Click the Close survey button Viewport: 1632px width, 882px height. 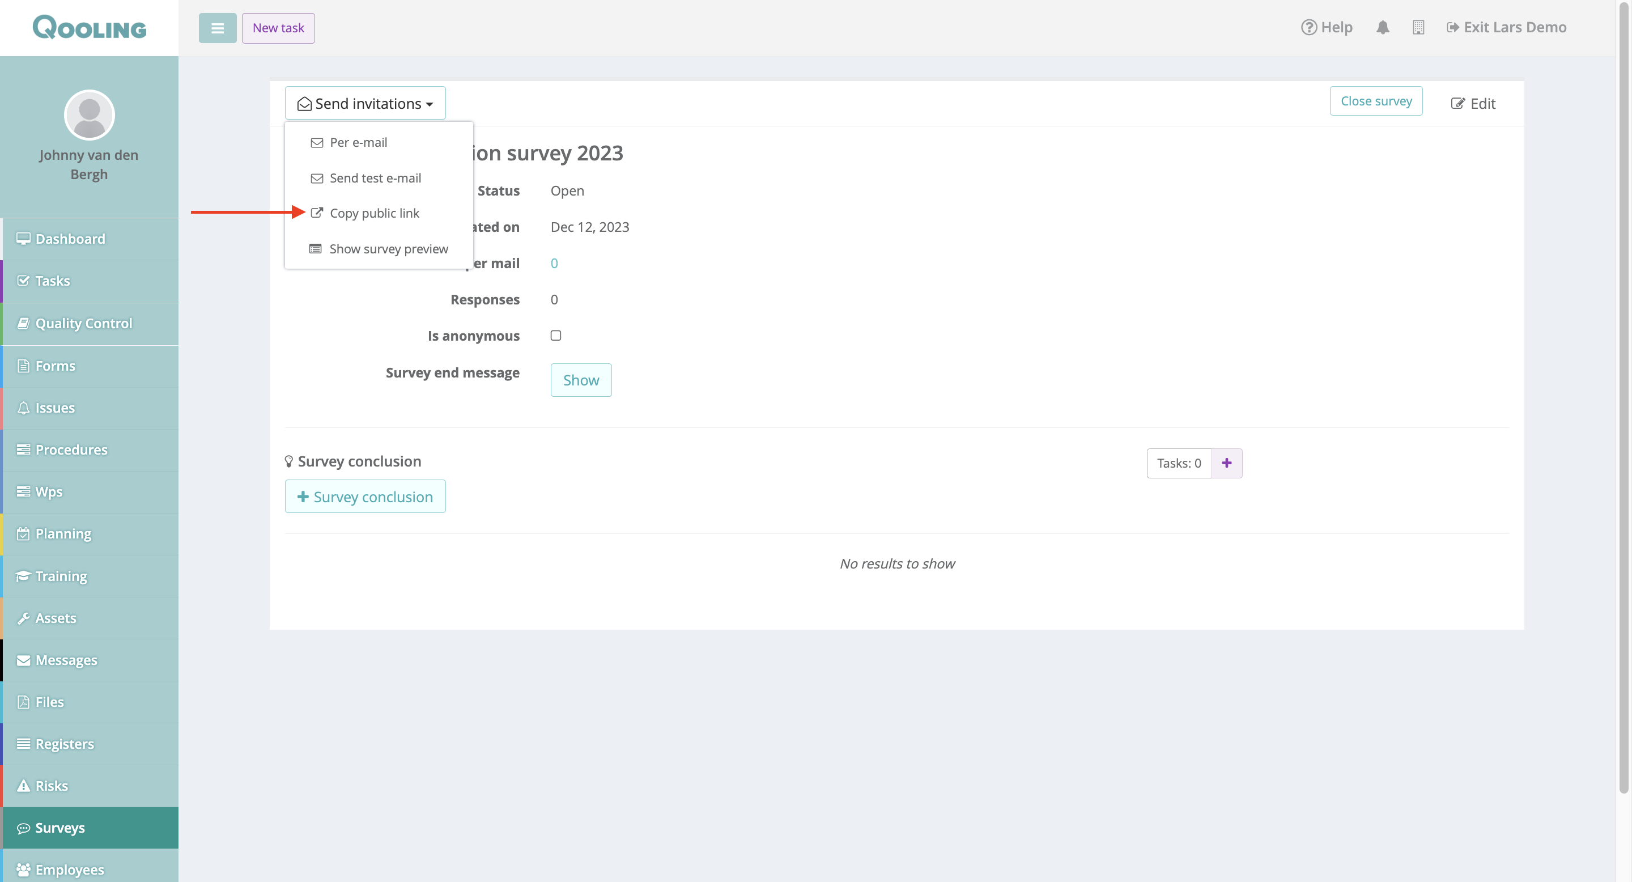1375,101
